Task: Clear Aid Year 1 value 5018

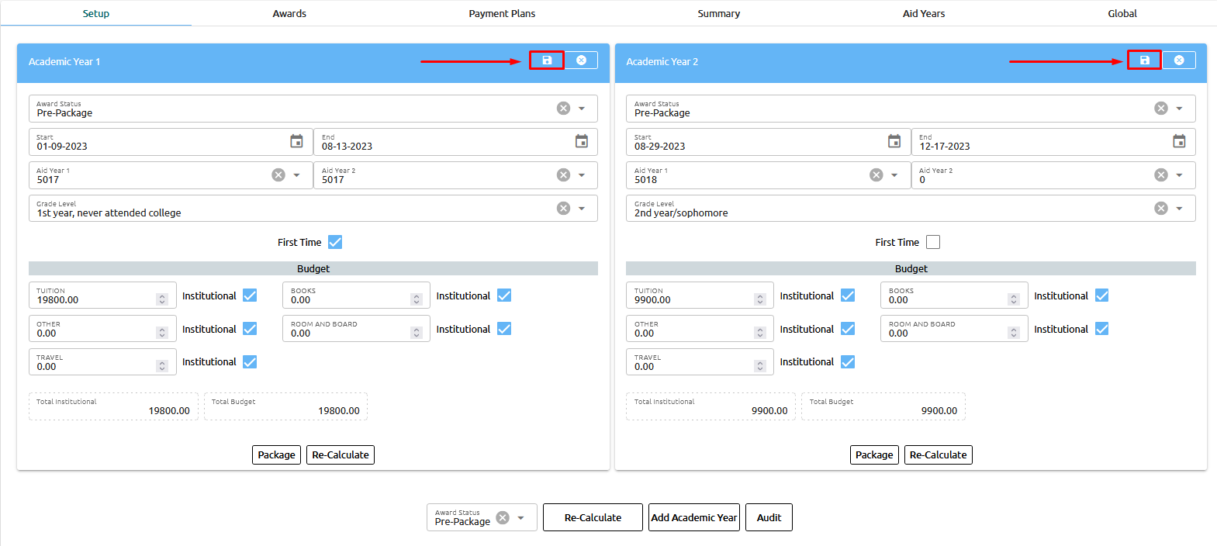Action: pos(876,175)
